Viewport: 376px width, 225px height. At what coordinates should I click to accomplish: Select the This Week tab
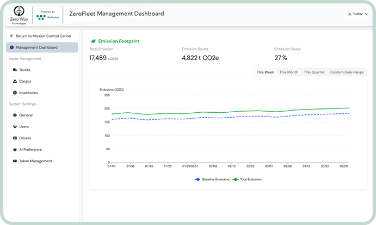265,72
